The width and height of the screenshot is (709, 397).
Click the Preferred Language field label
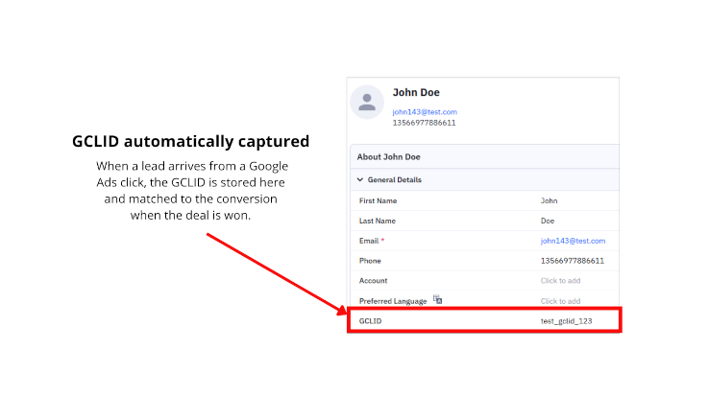tap(393, 301)
